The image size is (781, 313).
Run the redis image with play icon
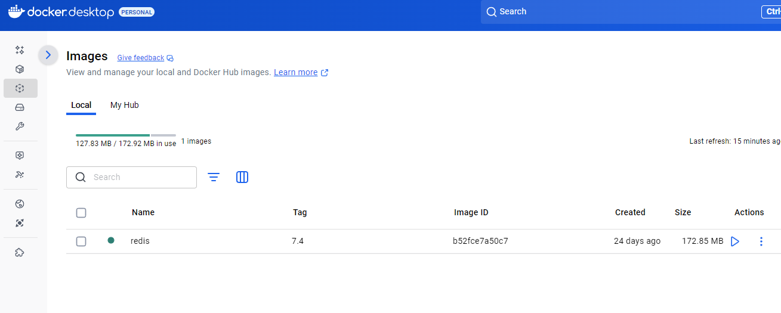coord(735,241)
